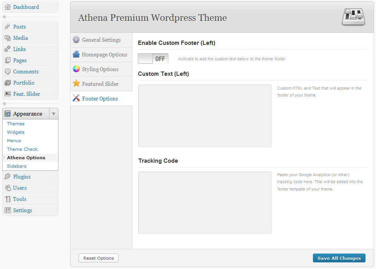Image resolution: width=376 pixels, height=269 pixels.
Task: Click inside the Custom Text (Left) textarea
Action: tap(205, 116)
